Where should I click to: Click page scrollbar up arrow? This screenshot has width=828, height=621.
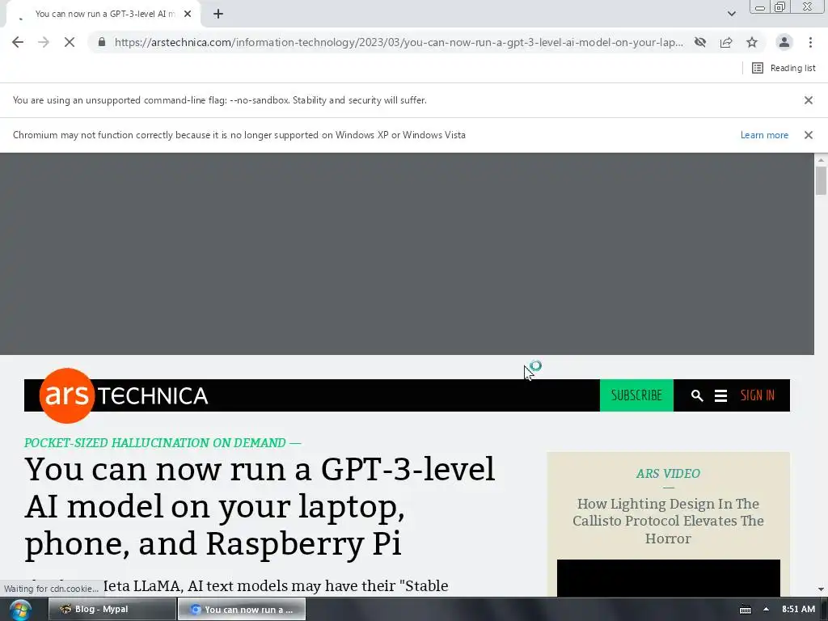821,159
